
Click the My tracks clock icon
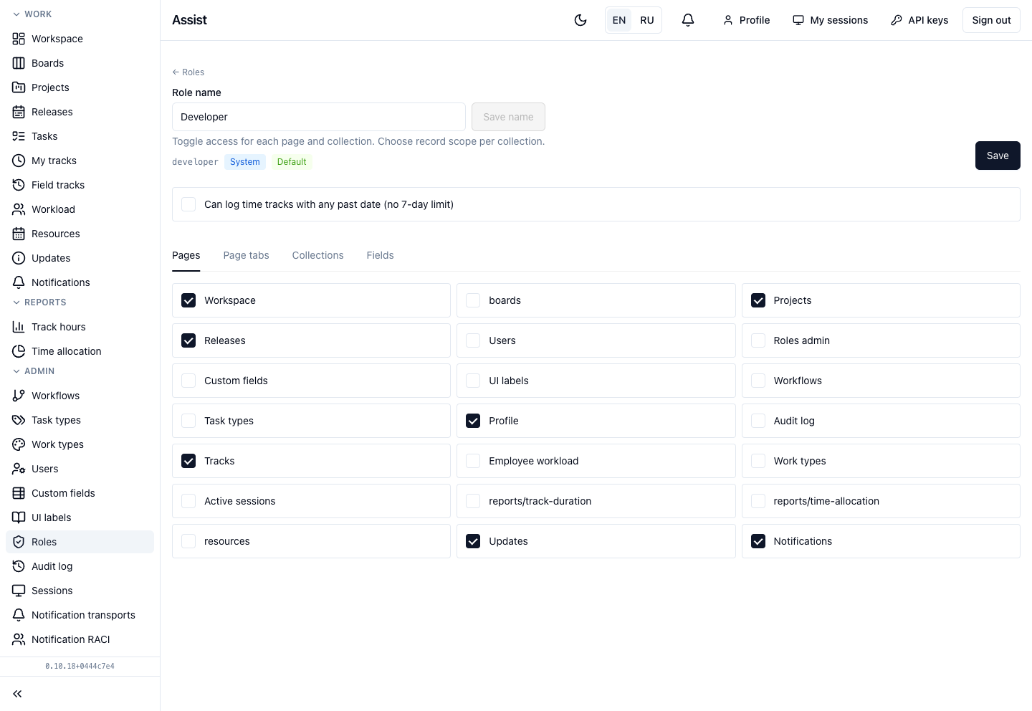[19, 161]
